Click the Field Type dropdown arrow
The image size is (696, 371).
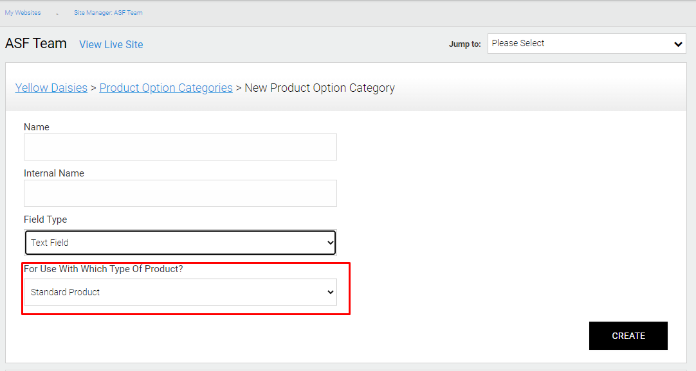tap(329, 243)
